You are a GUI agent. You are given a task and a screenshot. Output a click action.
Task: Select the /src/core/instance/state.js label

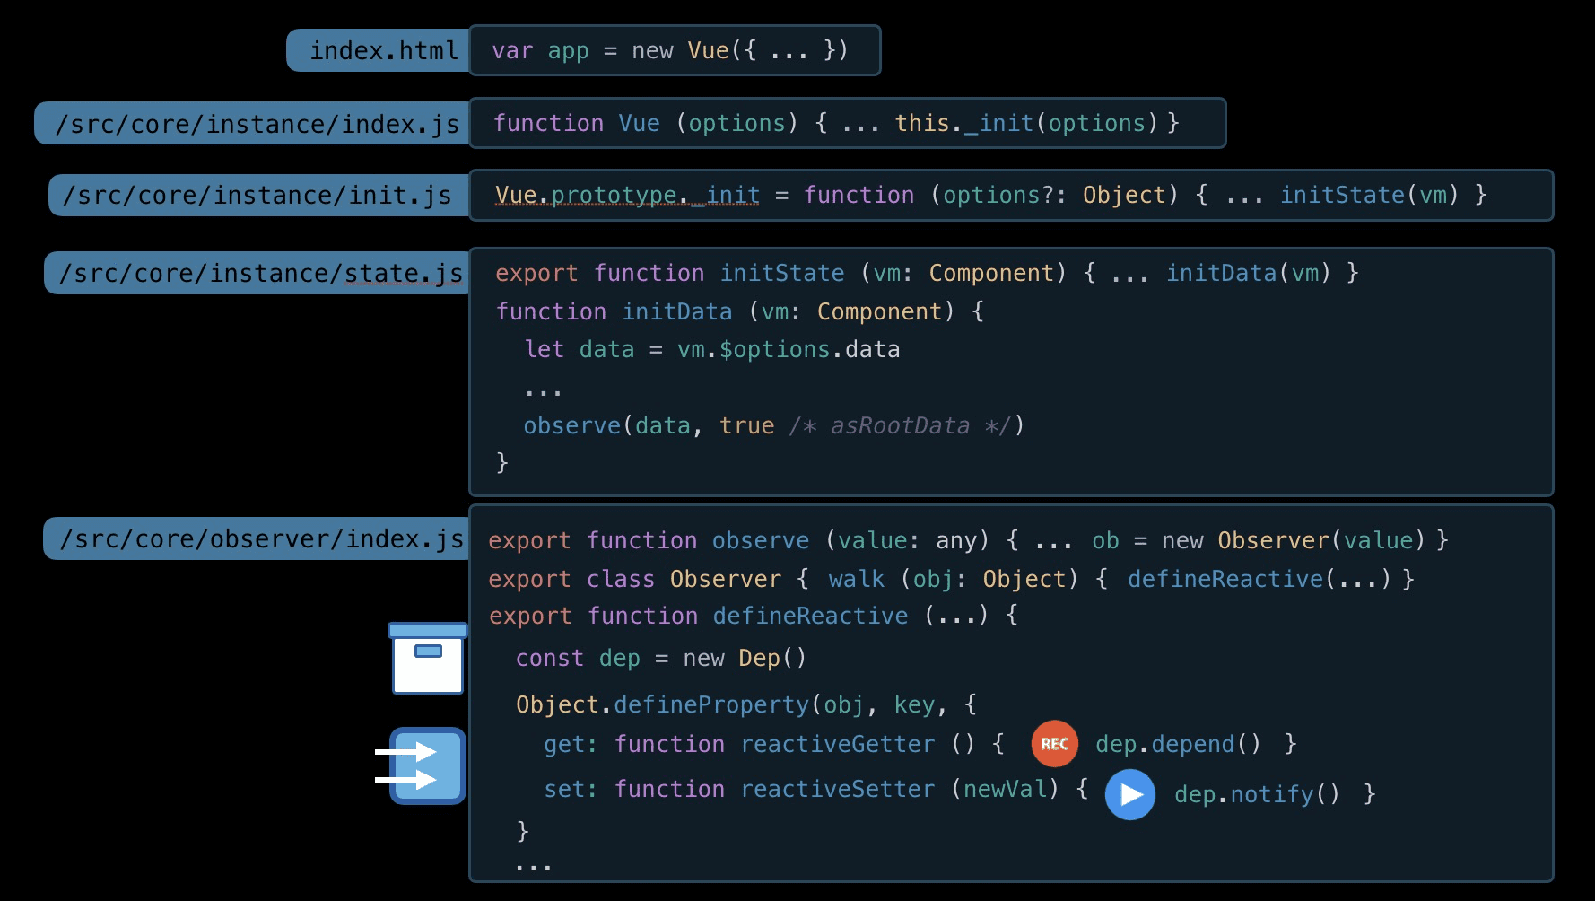click(257, 273)
